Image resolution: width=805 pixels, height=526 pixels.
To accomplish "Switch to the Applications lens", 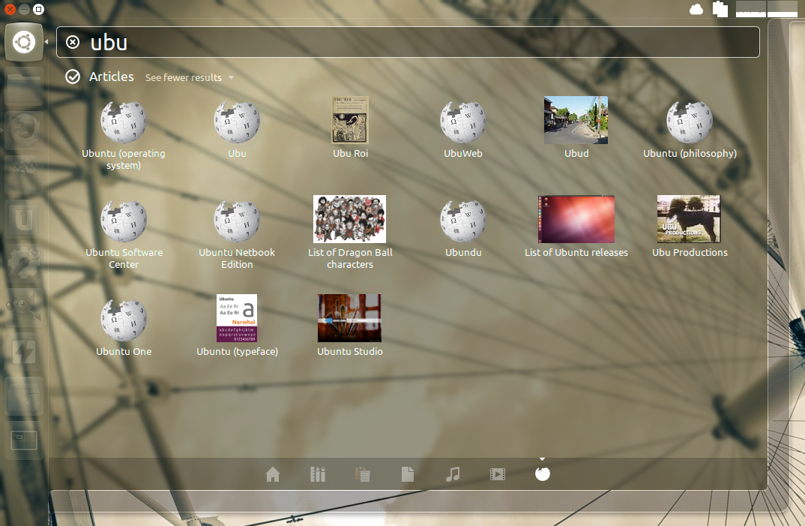I will [x=318, y=474].
